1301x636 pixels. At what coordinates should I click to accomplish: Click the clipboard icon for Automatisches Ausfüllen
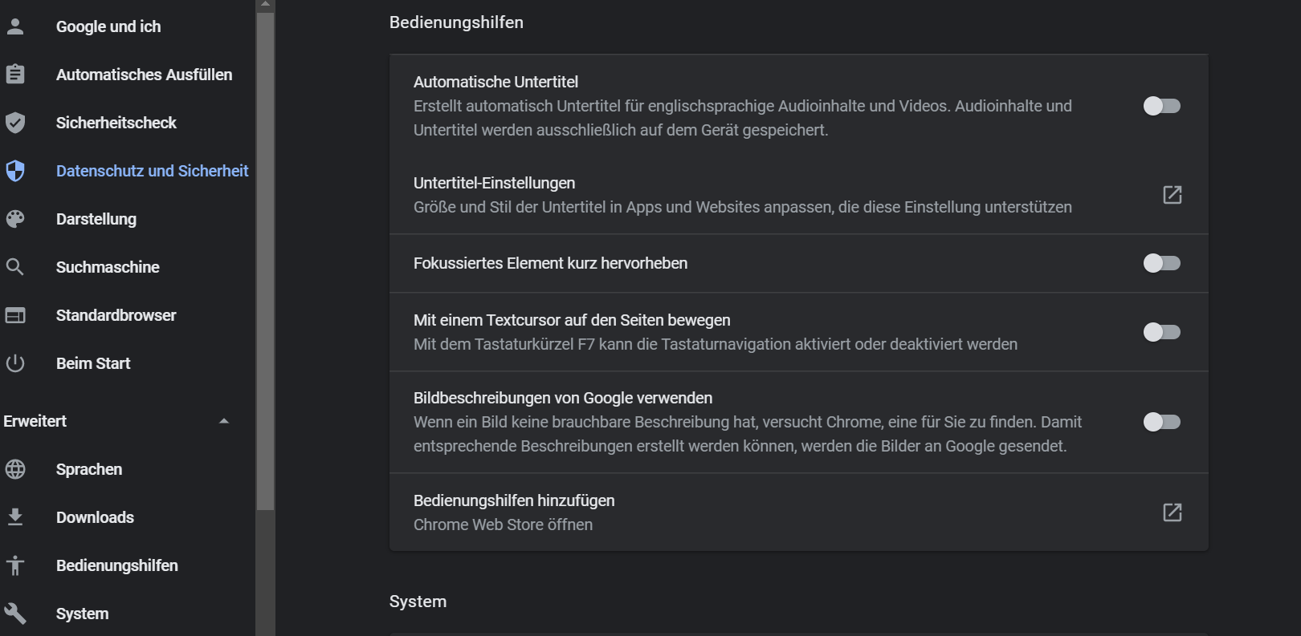tap(15, 75)
